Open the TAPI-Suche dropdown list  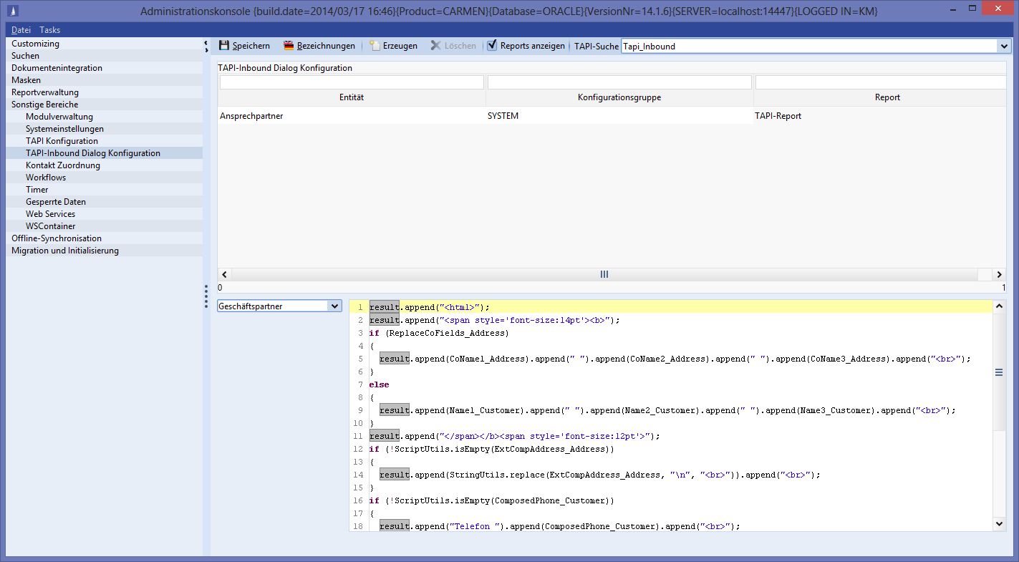[x=1003, y=46]
